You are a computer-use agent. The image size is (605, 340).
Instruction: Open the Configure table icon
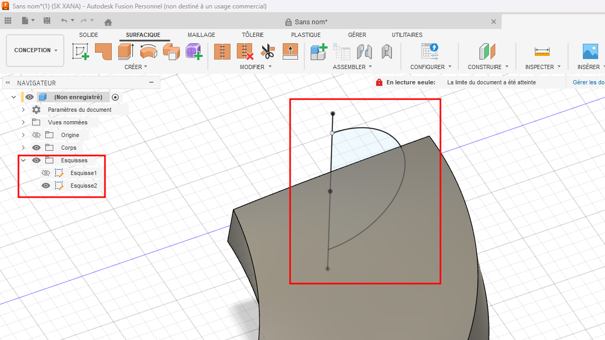(x=430, y=51)
